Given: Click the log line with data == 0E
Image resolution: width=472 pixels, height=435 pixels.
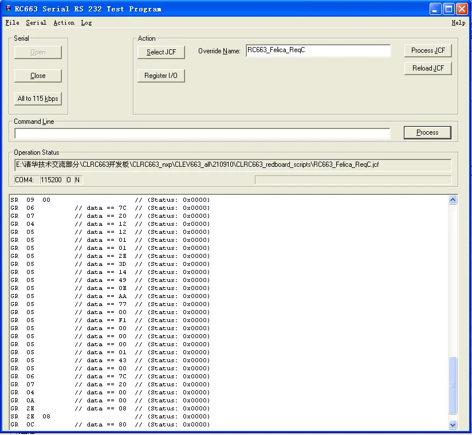Looking at the screenshot, I should point(110,288).
